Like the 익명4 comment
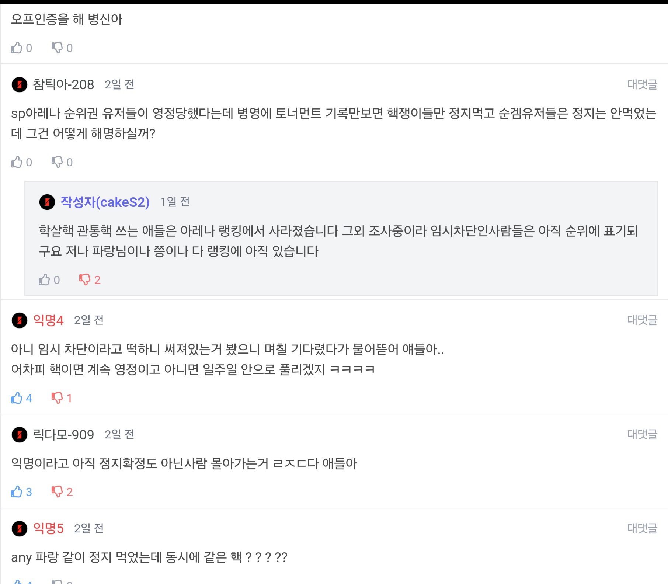Image resolution: width=668 pixels, height=584 pixels. tap(17, 398)
